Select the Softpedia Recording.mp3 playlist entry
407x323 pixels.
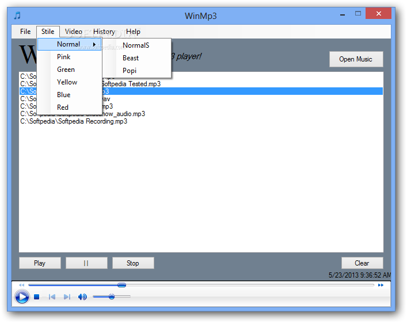(201, 121)
